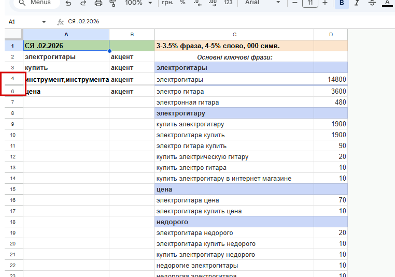The height and width of the screenshot is (277, 395).
Task: Toggle Italic formatting
Action: pyautogui.click(x=357, y=3)
